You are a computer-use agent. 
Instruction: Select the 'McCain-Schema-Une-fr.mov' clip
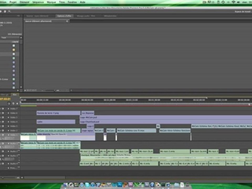pos(136,130)
